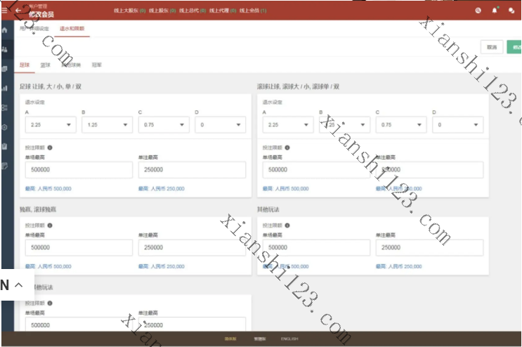Screen dimensions: 522x347
Task: Switch language to 简体版 in footer
Action: click(230, 339)
